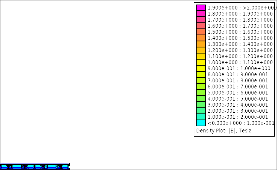Viewport: 277px width, 170px height.
Task: Click the swatch beside 1.100e+000 : 1.200e+000
Action: pos(201,56)
